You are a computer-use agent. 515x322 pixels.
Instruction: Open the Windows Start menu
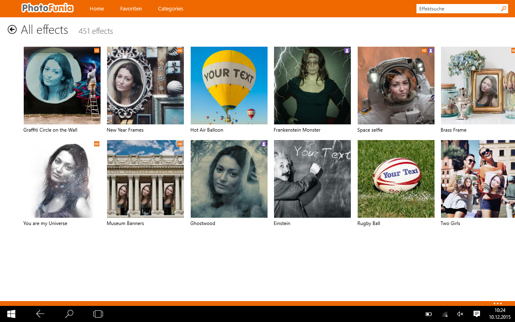[x=11, y=314]
